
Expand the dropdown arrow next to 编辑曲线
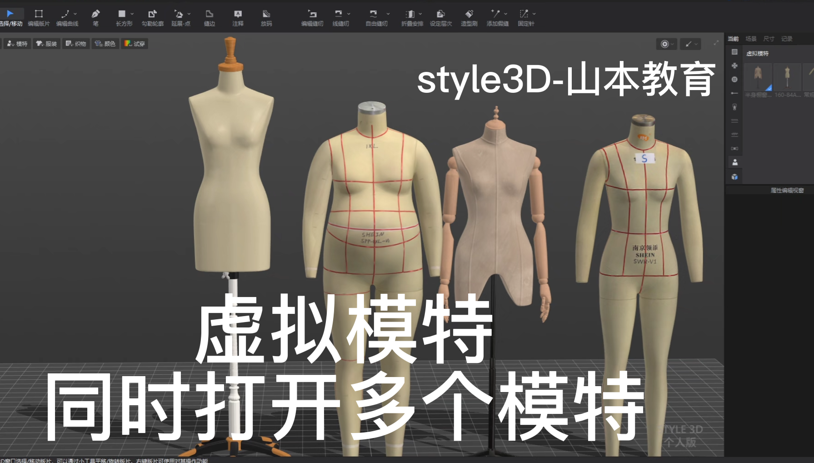coord(75,14)
